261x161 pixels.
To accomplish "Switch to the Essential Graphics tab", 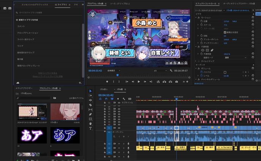I will tap(35, 5).
